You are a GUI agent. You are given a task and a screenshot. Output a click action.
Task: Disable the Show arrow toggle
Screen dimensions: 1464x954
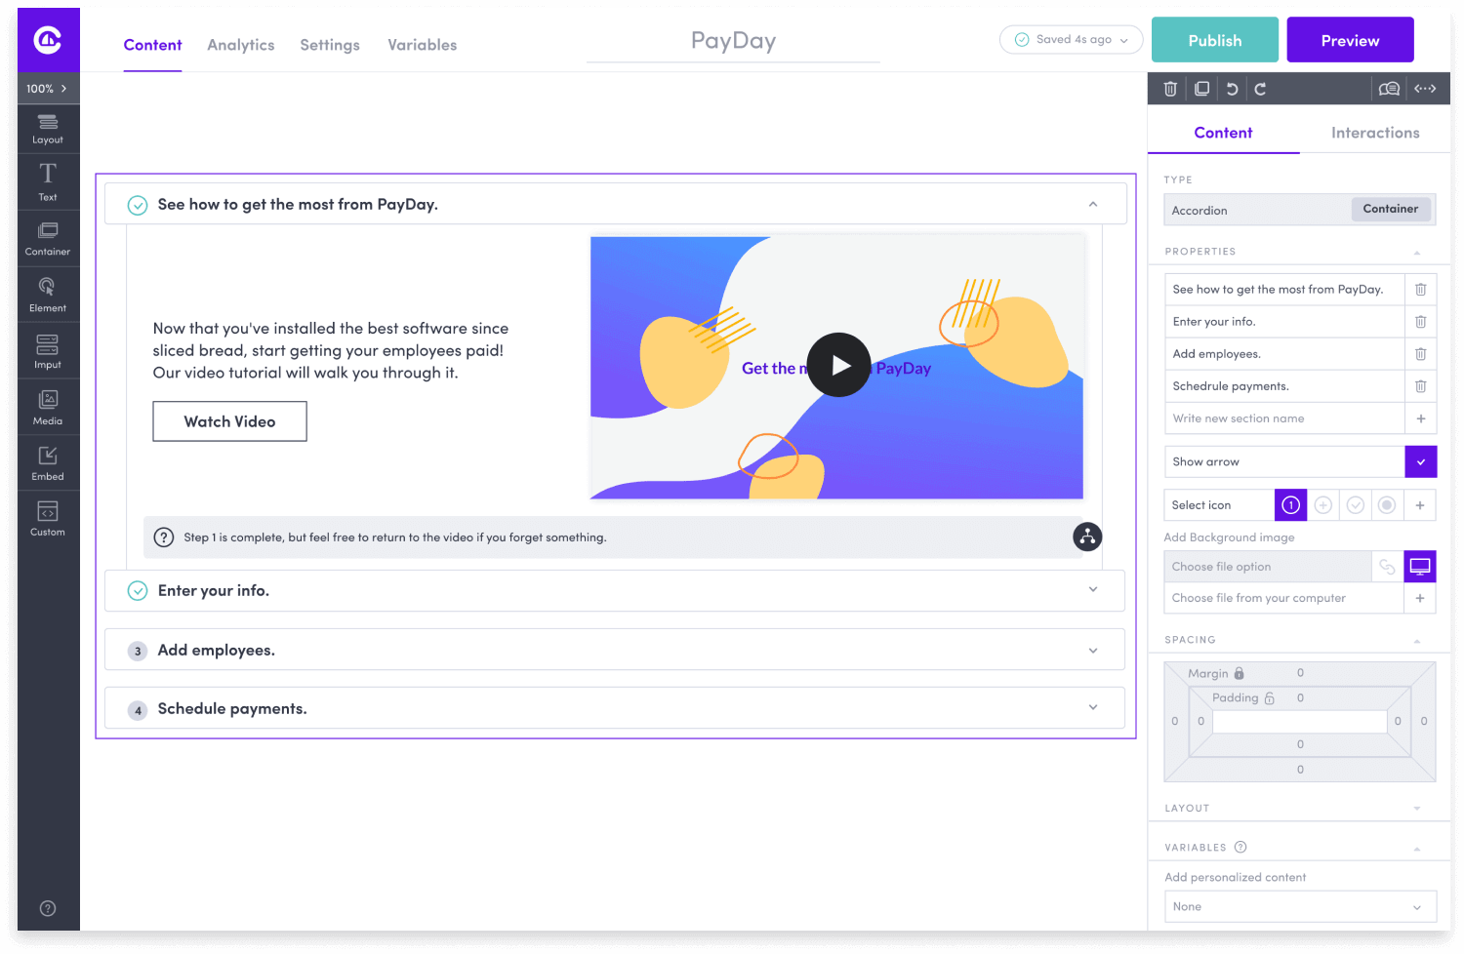(x=1420, y=461)
